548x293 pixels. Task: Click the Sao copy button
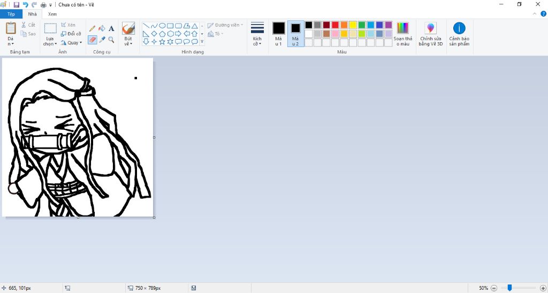(x=28, y=34)
